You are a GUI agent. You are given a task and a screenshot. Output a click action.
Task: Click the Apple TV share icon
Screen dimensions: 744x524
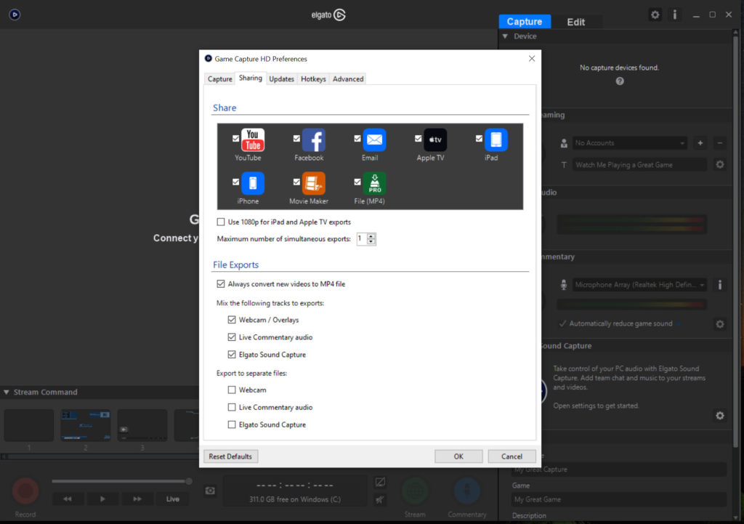click(x=435, y=140)
